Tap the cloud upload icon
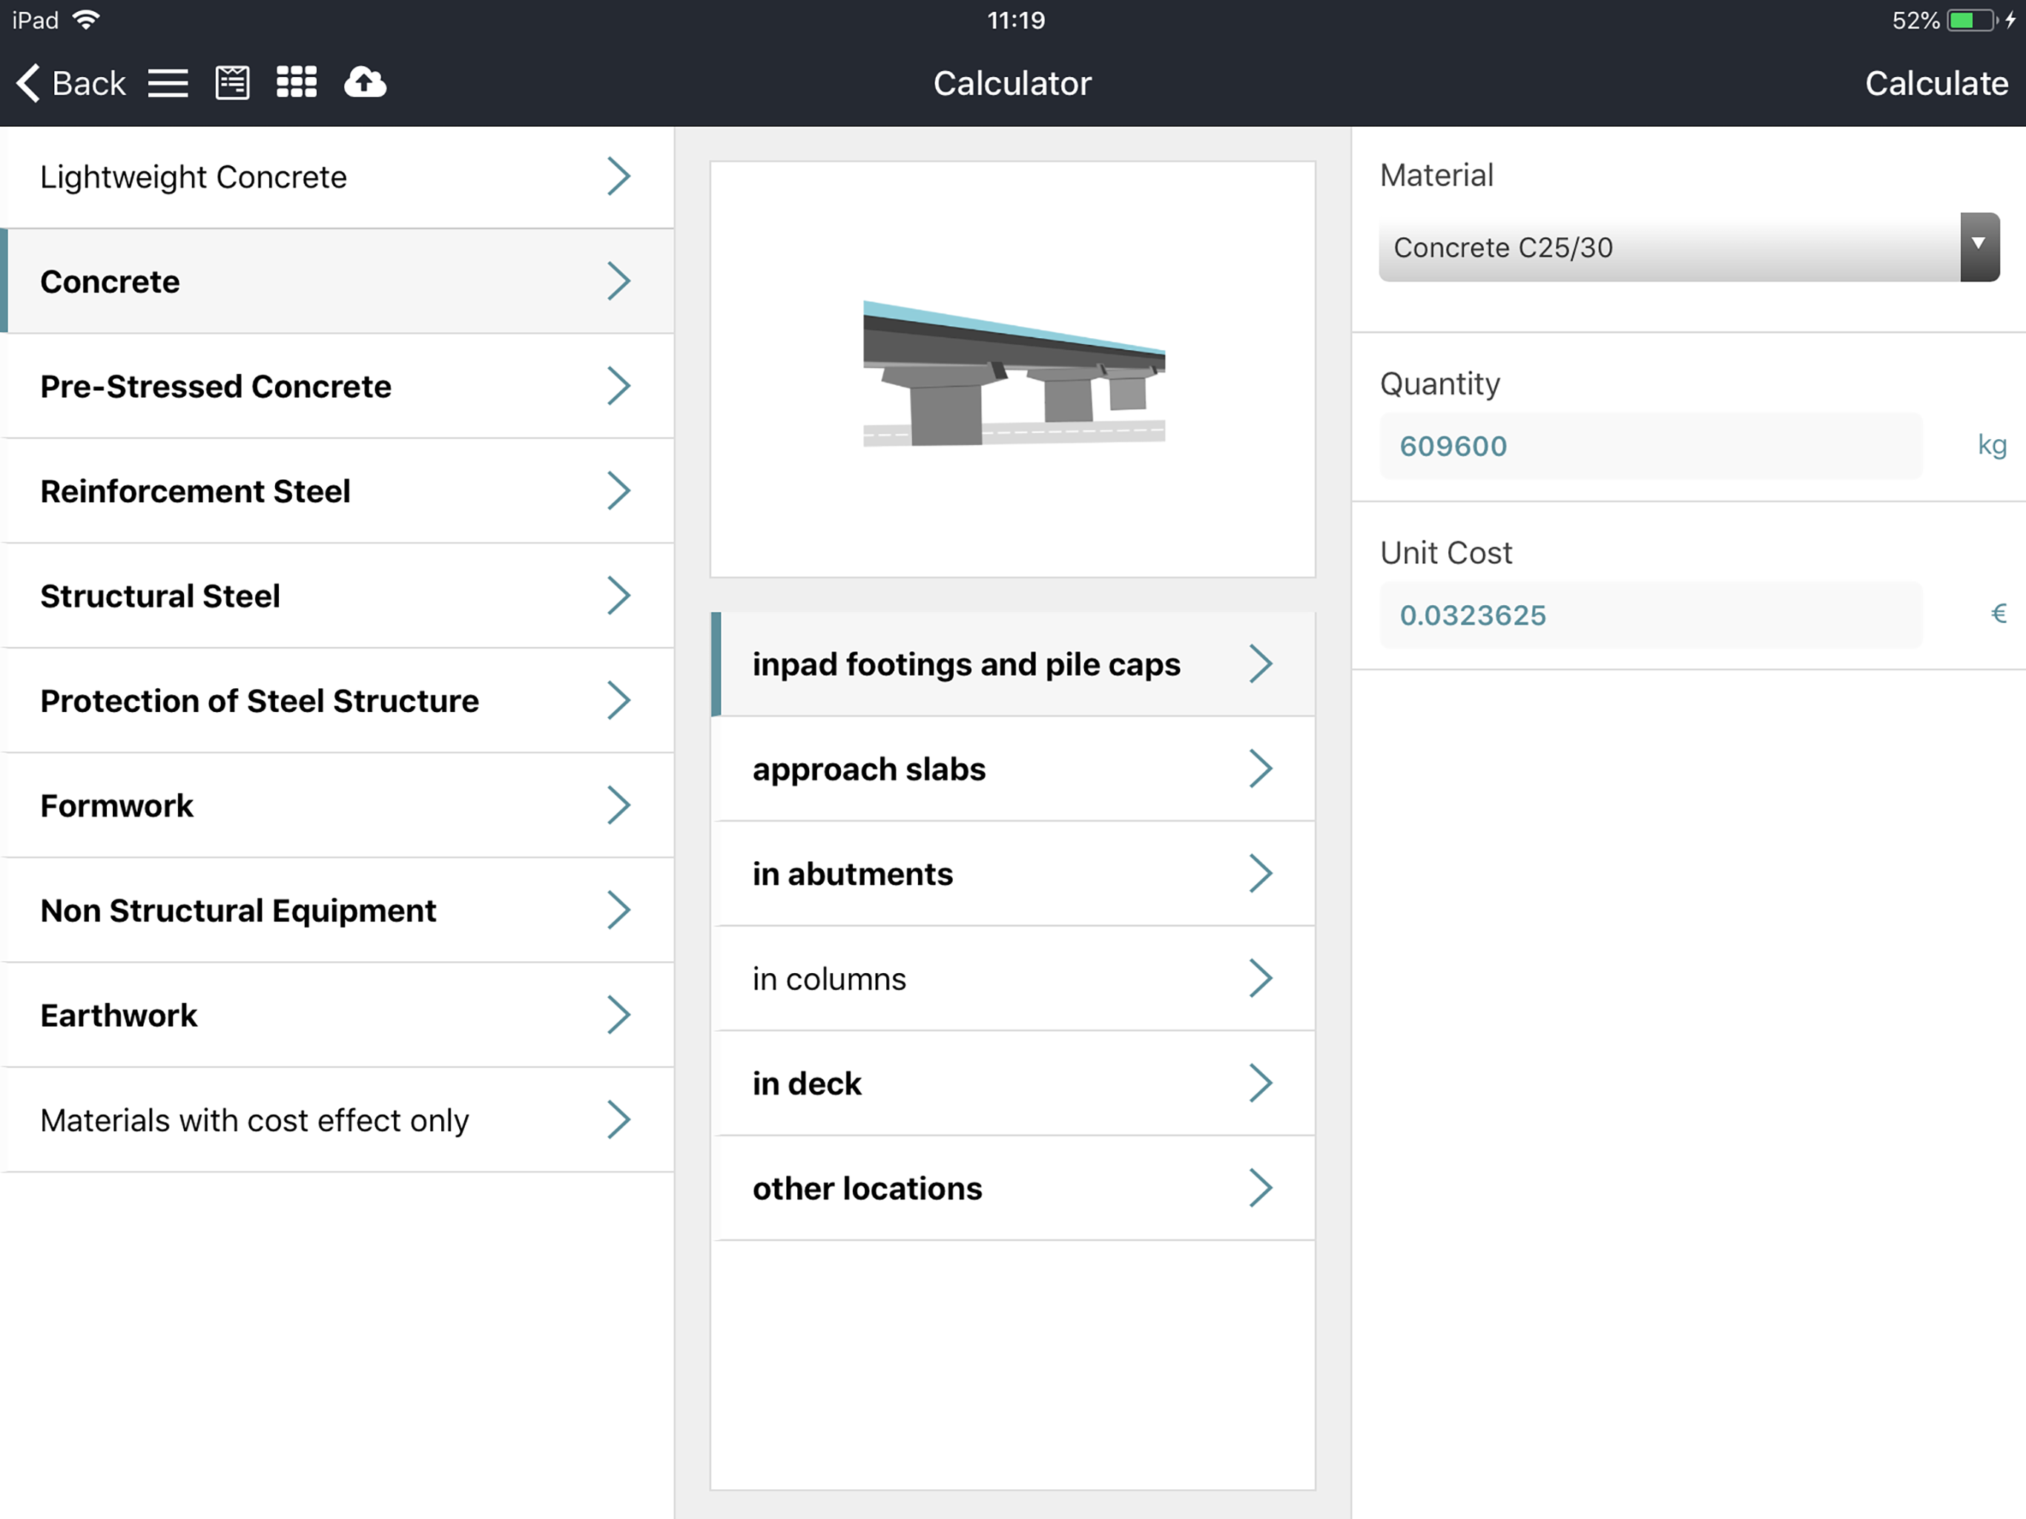Viewport: 2026px width, 1519px height. tap(365, 82)
